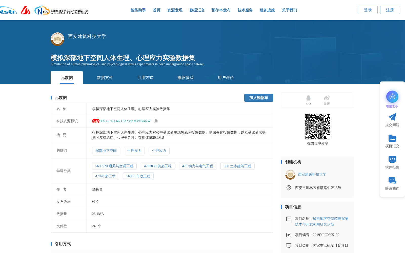
Task: Click the 注册 button
Action: coord(390,10)
